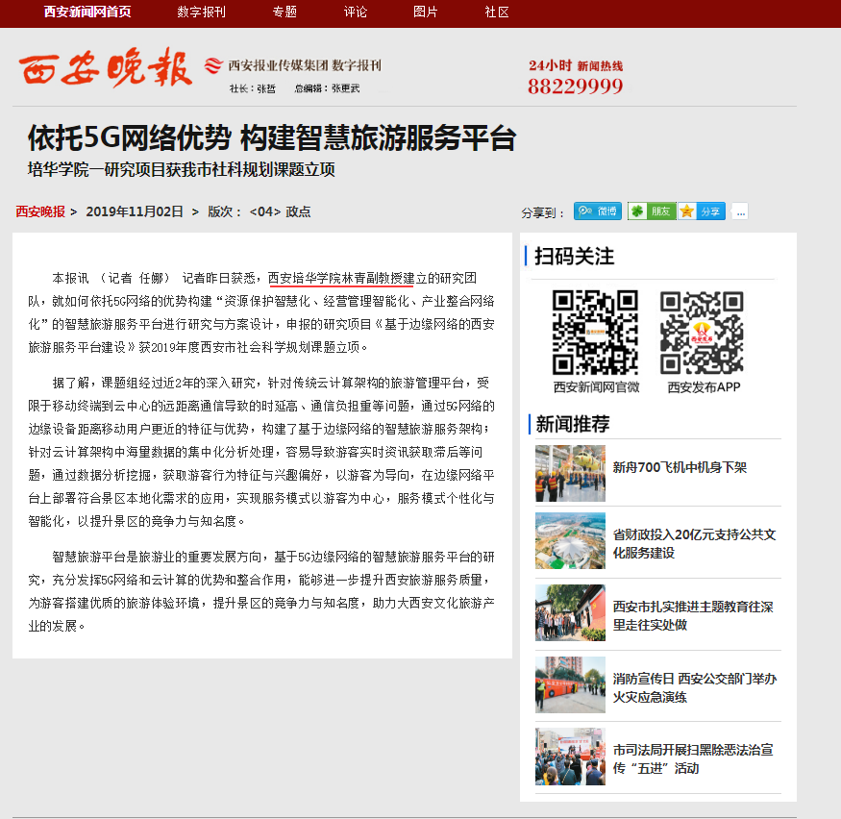Image resolution: width=841 pixels, height=819 pixels.
Task: Open 社区 from the top navigation
Action: [x=497, y=12]
